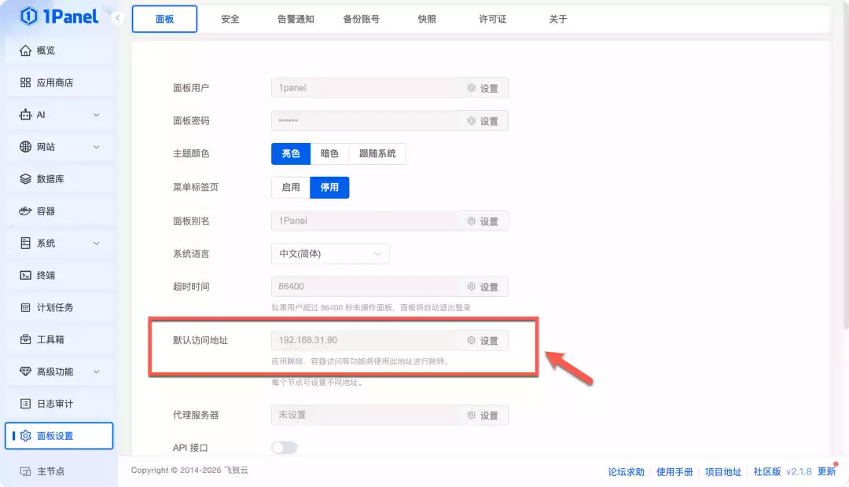The height and width of the screenshot is (487, 849).
Task: Select the 数据库 sidebar item
Action: point(44,178)
